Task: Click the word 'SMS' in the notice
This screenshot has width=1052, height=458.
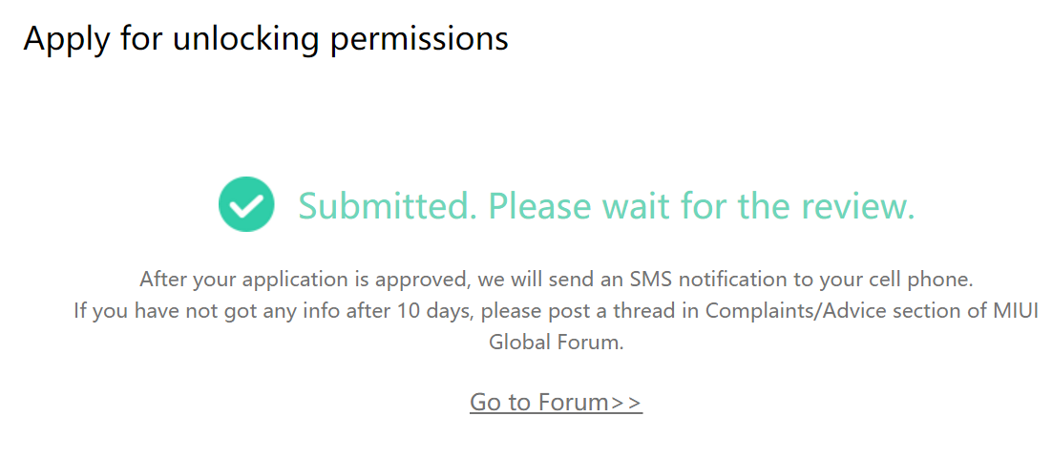Action: click(x=650, y=280)
